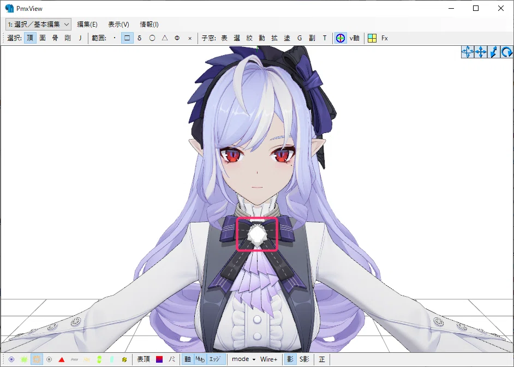Click the camera rotate curved arrow icon
Viewport: 514px width, 367px height.
(x=506, y=52)
